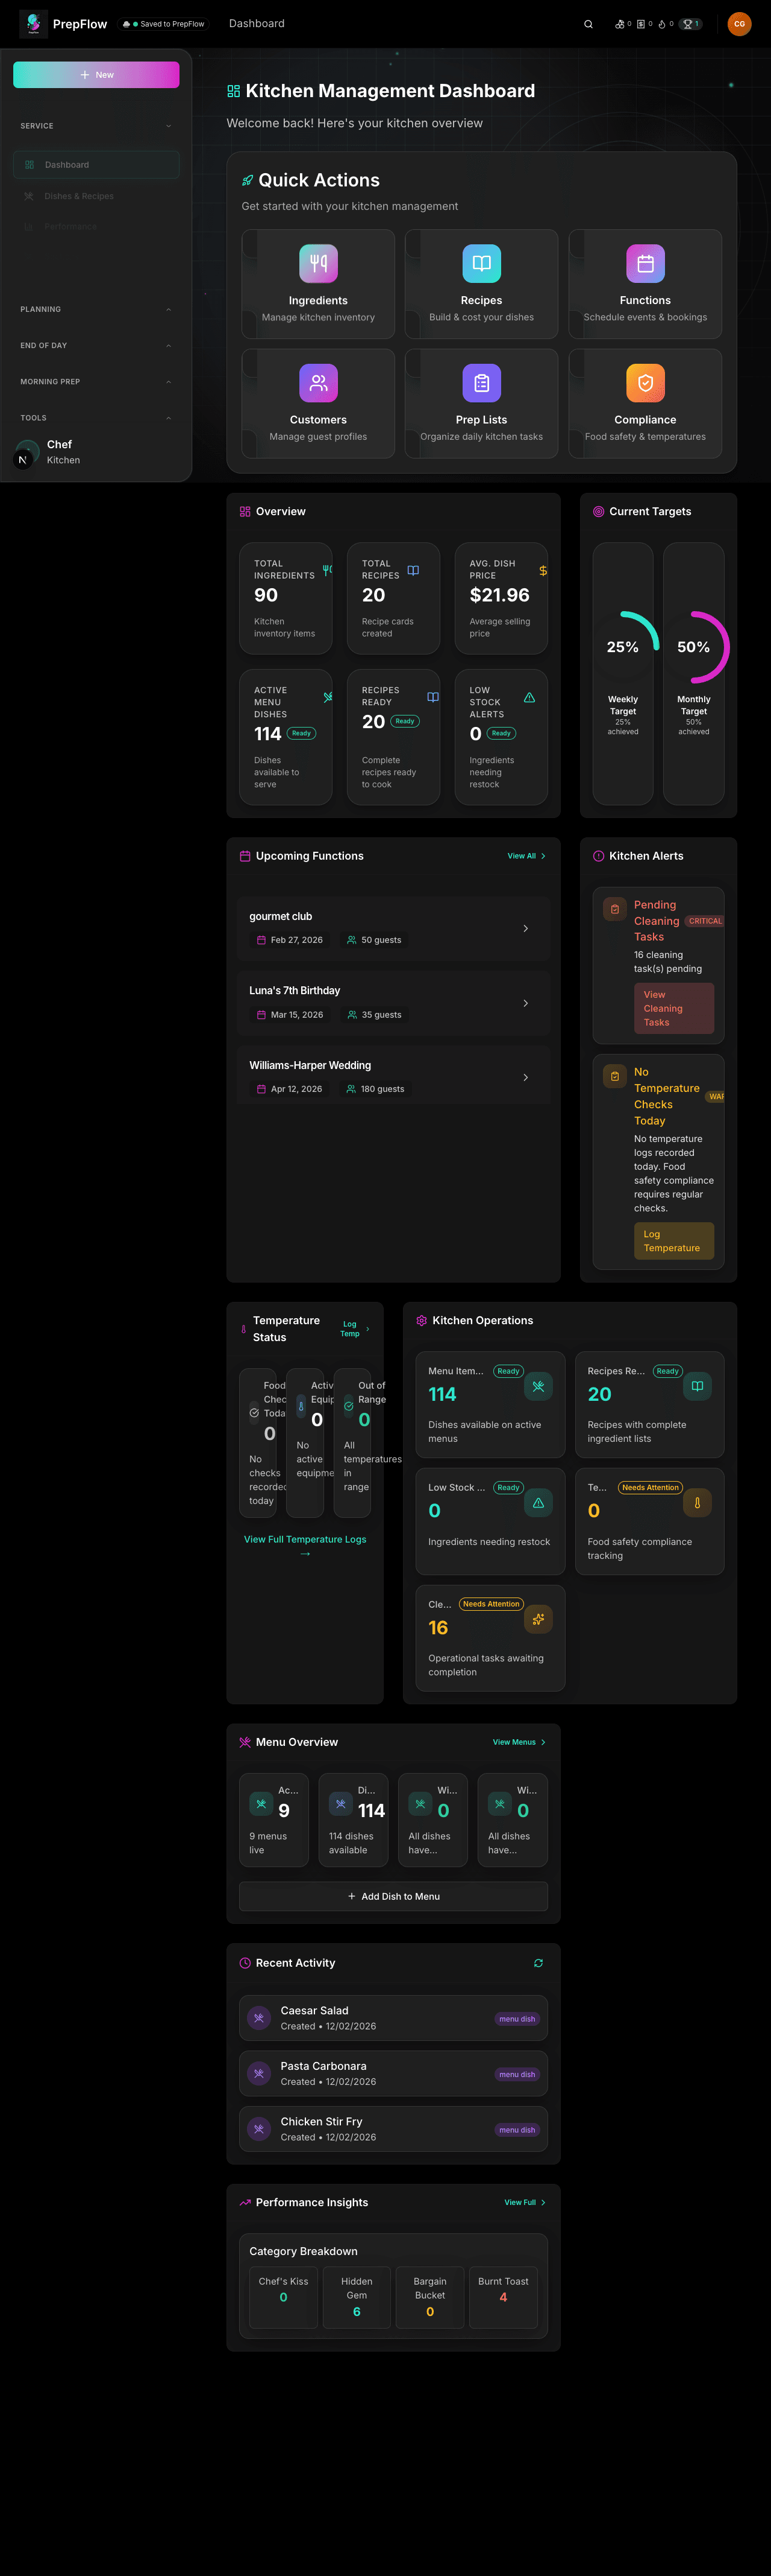Click the PrepFlow logo icon

33,24
